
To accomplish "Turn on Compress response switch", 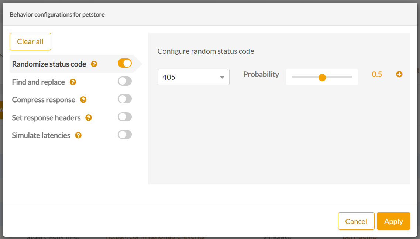I will point(125,99).
